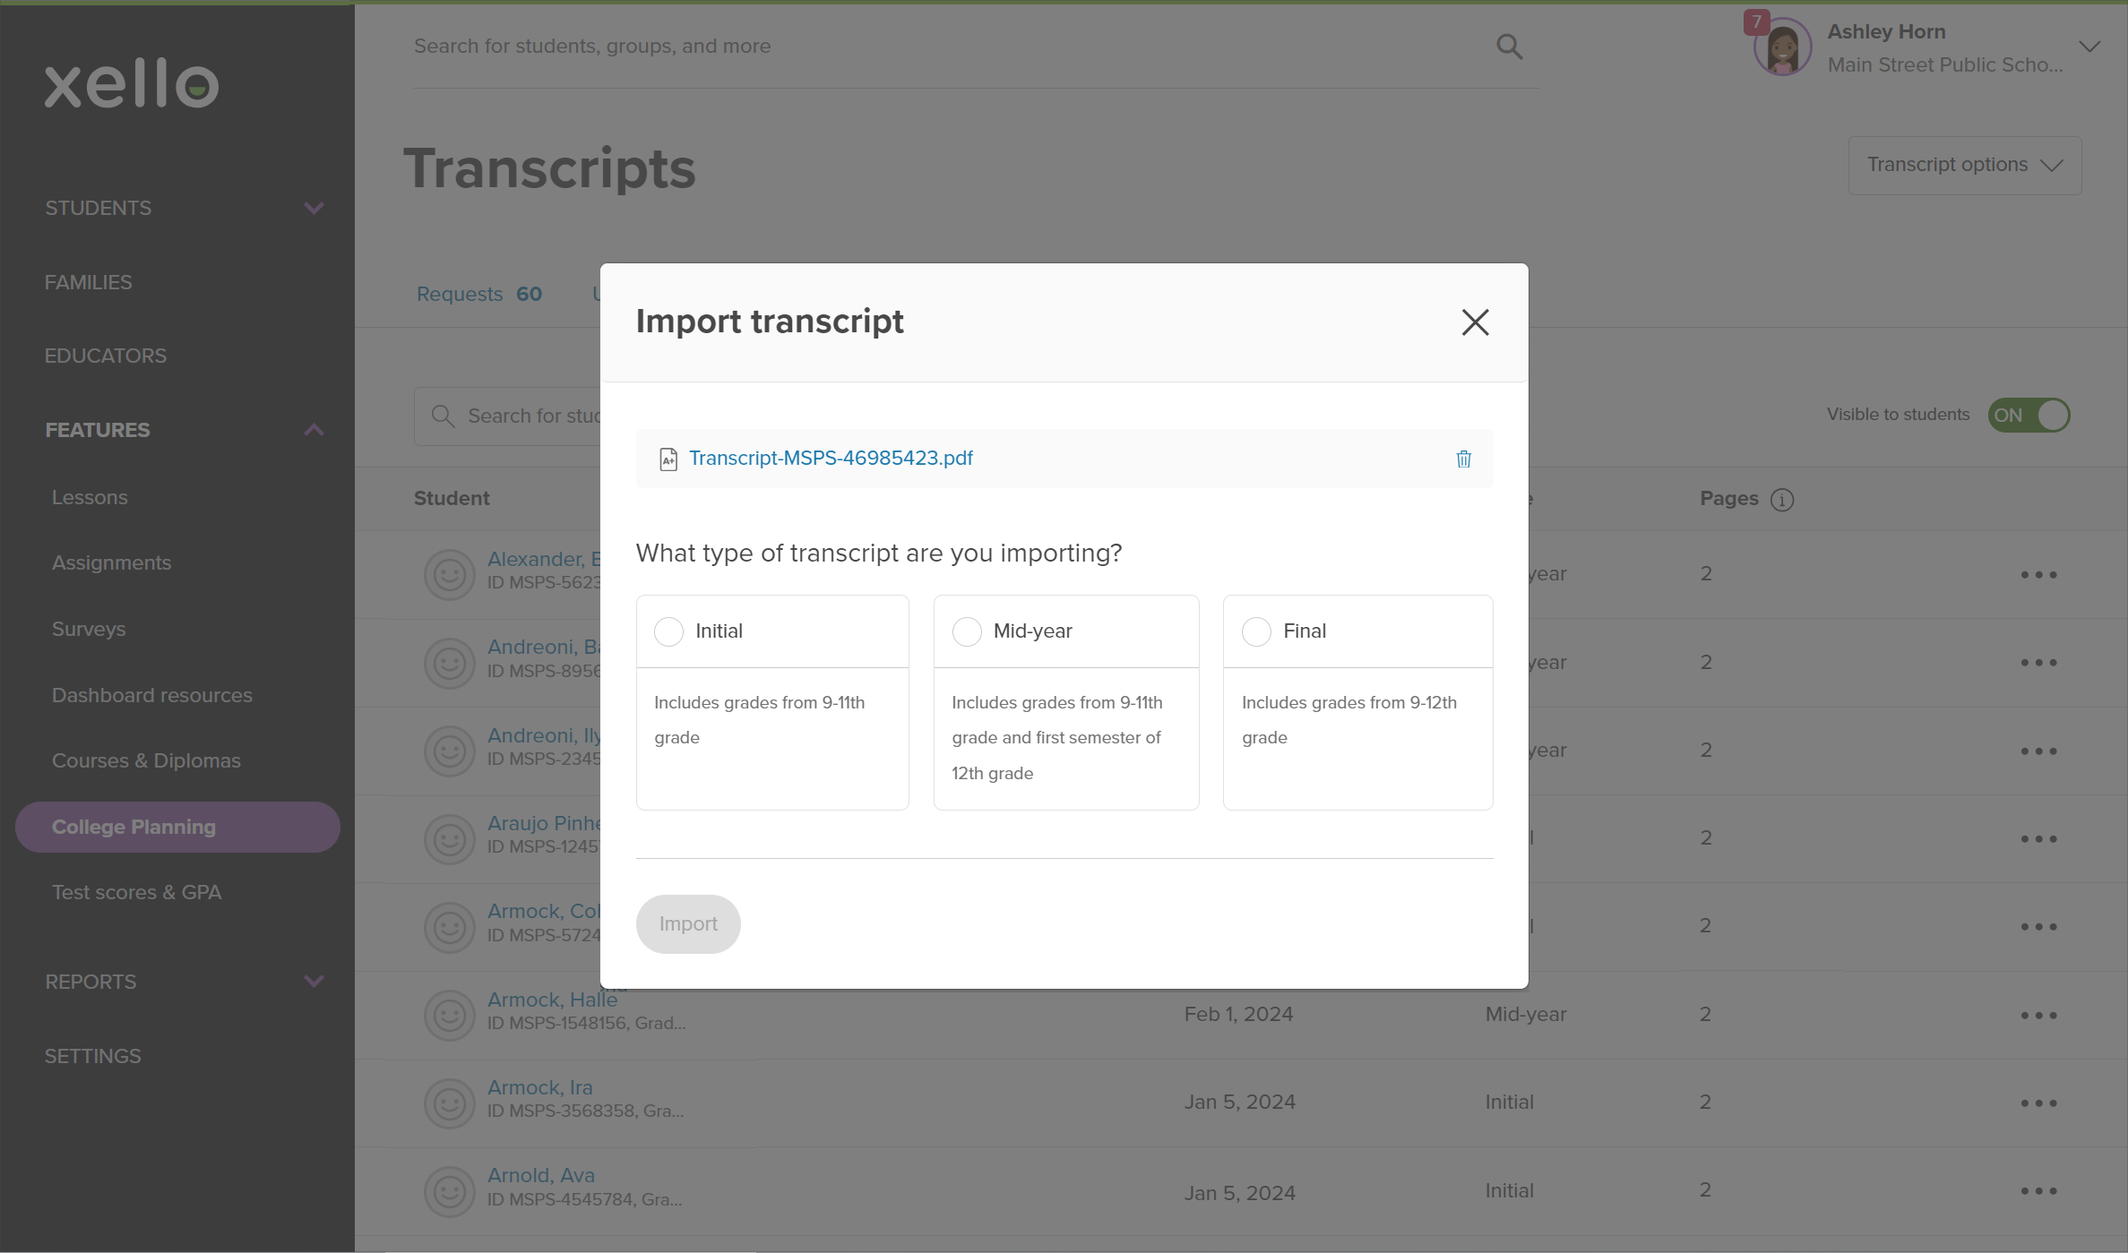Open SETTINGS in the sidebar

point(93,1056)
